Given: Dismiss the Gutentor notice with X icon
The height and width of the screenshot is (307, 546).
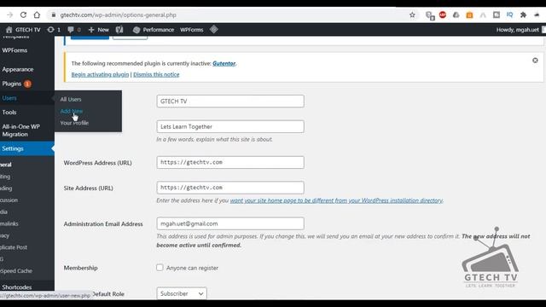Looking at the screenshot, I should (535, 61).
